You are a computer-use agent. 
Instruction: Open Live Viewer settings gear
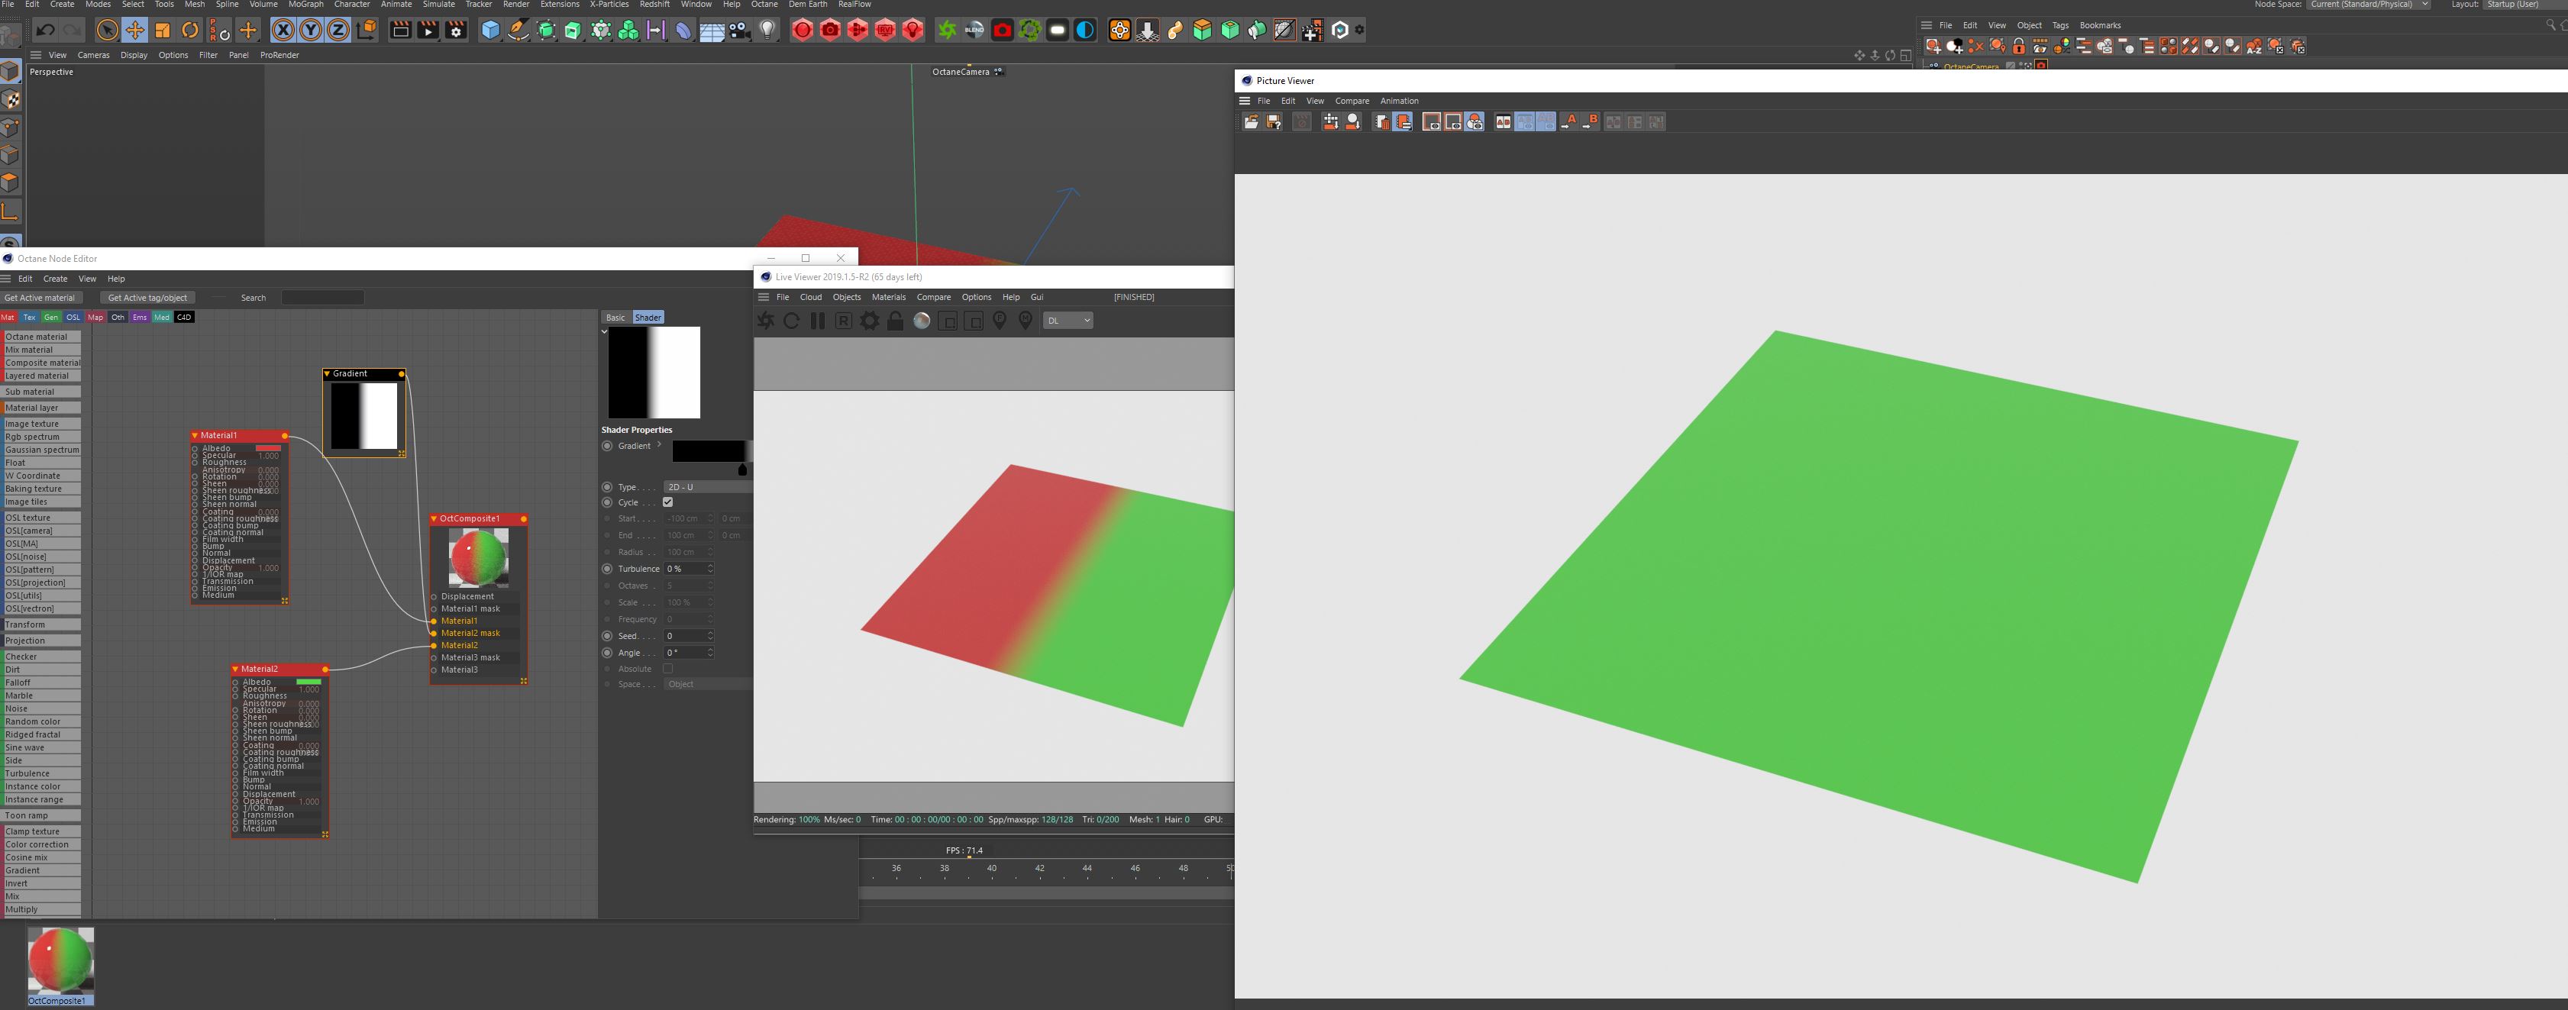click(869, 320)
